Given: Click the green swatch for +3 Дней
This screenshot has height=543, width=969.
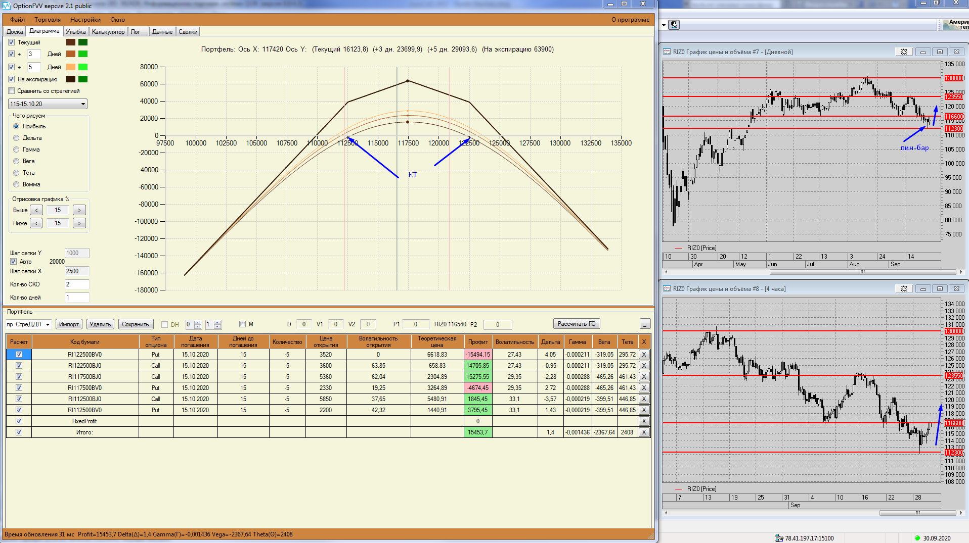Looking at the screenshot, I should click(x=83, y=54).
